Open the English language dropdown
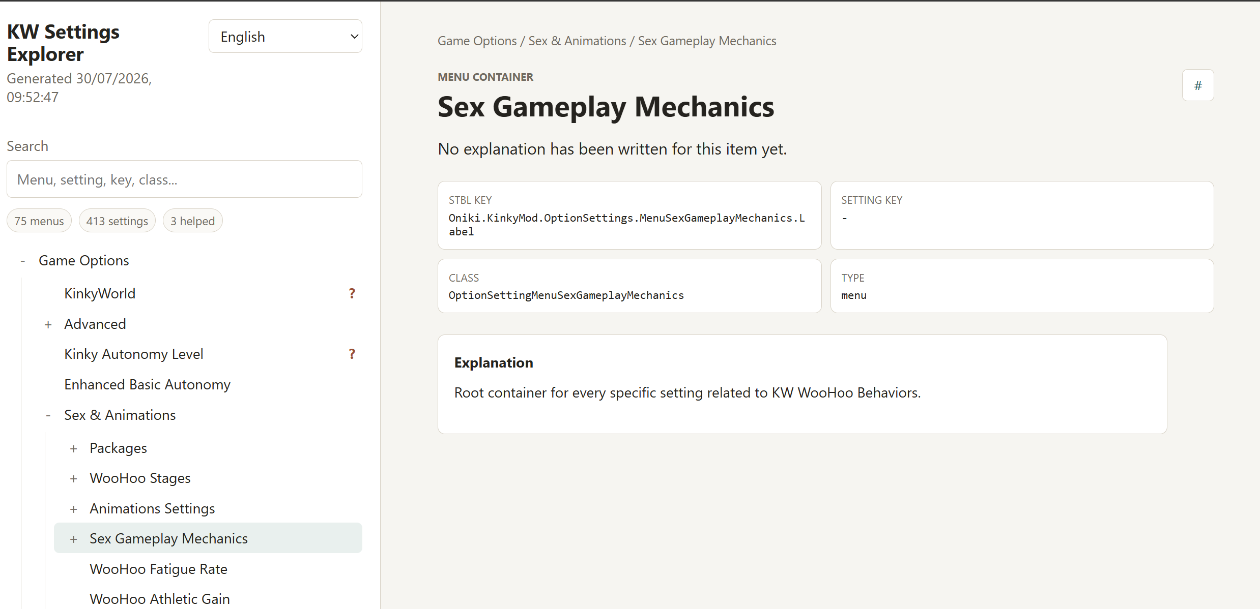The height and width of the screenshot is (609, 1260). (285, 36)
